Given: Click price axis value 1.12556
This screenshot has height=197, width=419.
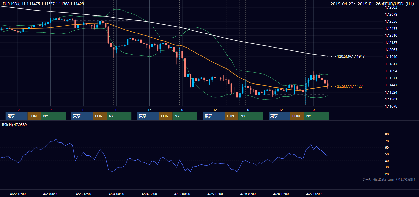Looking at the screenshot, I should (x=391, y=21).
